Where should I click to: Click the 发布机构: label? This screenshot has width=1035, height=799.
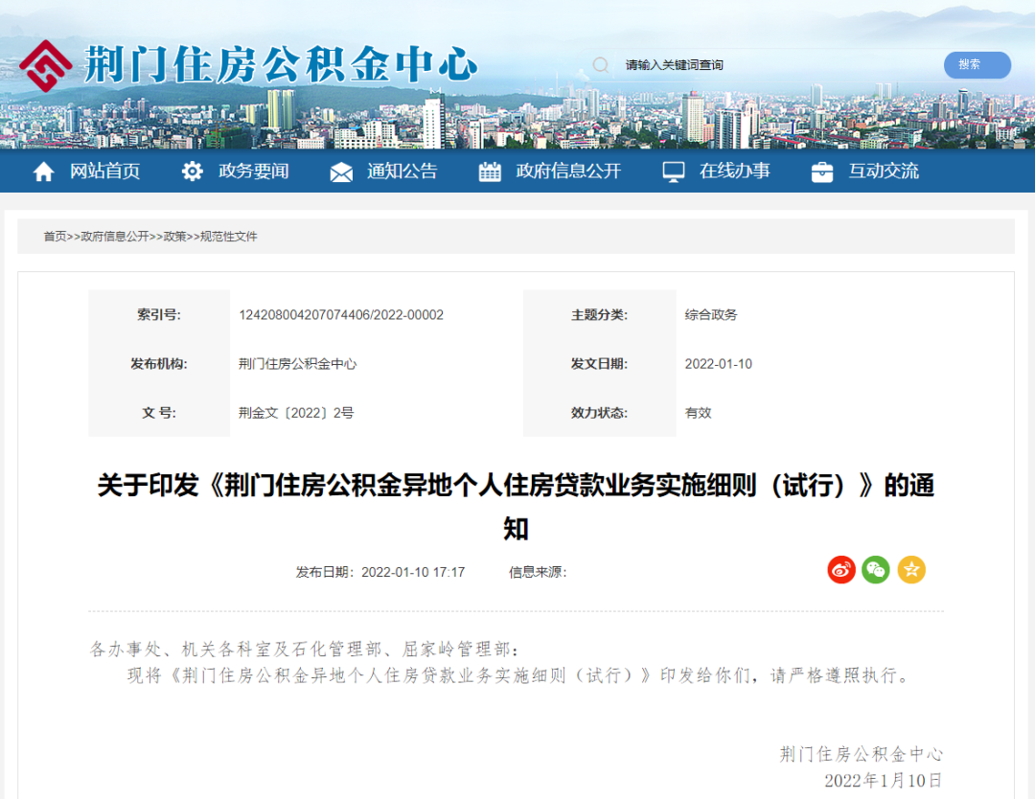coord(159,363)
